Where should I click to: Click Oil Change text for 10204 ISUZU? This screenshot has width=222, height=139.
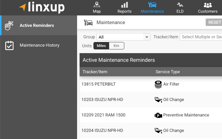point(174,130)
